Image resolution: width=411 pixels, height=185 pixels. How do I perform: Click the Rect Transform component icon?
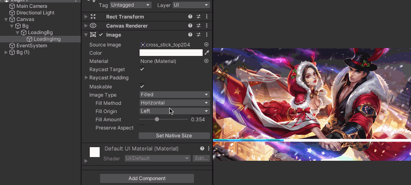point(93,16)
